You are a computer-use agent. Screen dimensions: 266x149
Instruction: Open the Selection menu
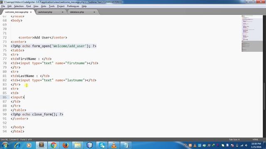point(19,6)
